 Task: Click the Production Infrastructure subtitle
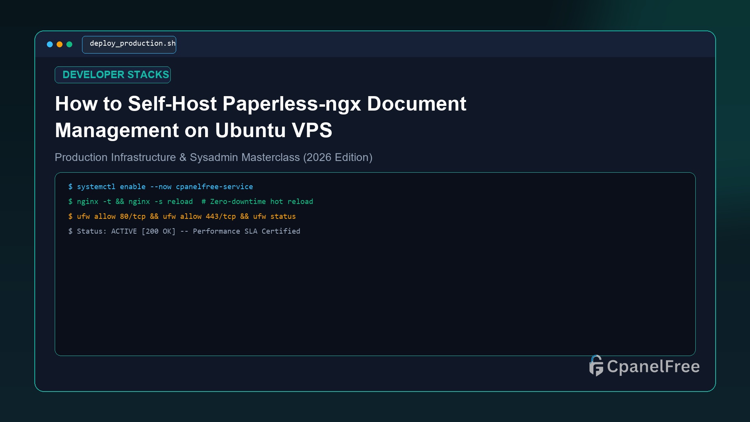coord(213,157)
